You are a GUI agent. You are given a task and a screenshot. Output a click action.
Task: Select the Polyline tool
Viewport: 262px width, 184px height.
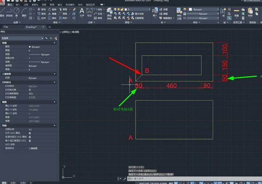(9, 12)
